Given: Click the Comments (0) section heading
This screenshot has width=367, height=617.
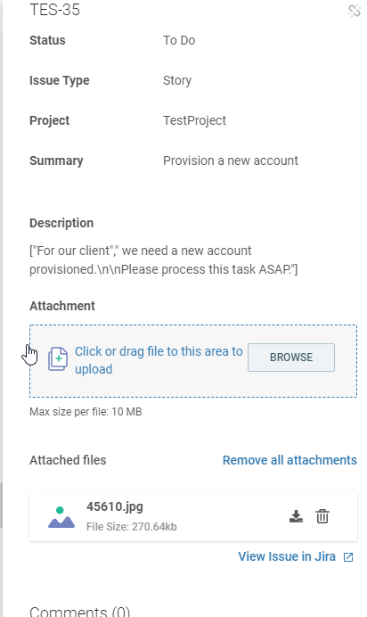Looking at the screenshot, I should (x=80, y=611).
